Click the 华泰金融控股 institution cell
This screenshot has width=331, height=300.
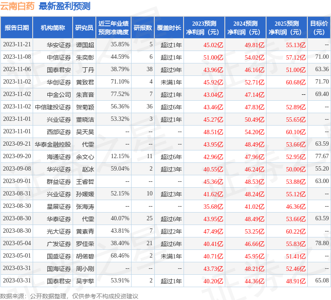tap(53, 144)
